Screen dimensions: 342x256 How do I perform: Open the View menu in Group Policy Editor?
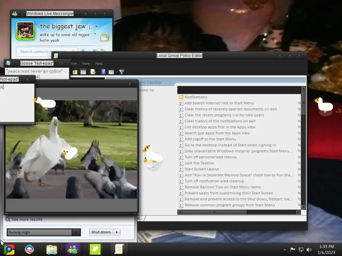point(86,64)
